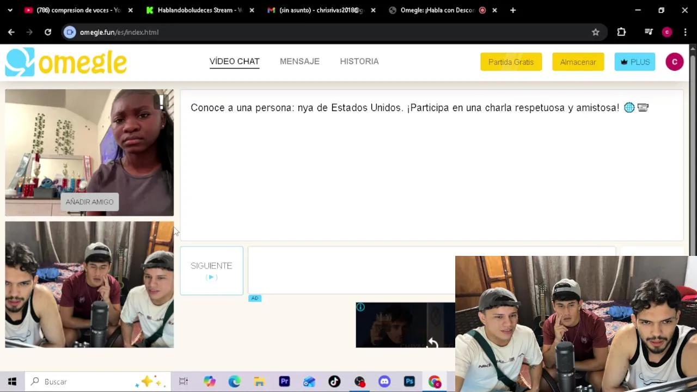The height and width of the screenshot is (392, 697).
Task: Open the Outlook mail app in the taskbar
Action: coord(309,382)
